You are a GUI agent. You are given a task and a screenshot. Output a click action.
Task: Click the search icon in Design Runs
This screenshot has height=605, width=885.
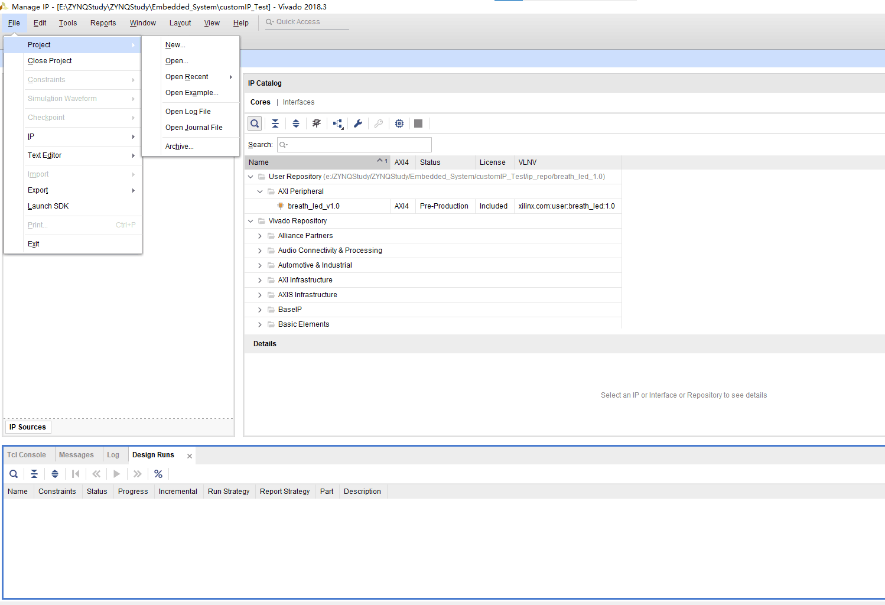pyautogui.click(x=14, y=474)
